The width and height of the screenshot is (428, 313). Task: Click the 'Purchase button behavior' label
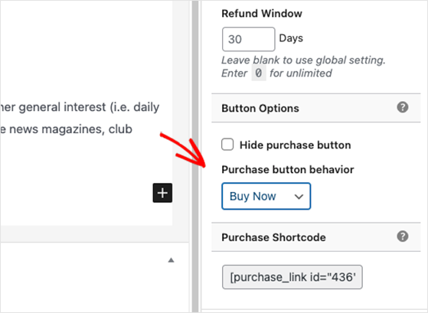tap(288, 169)
